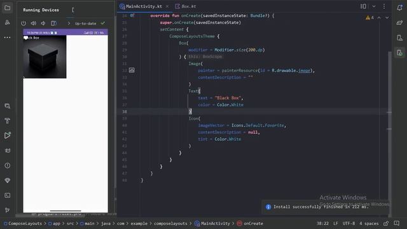Click the heart icon in emulator screen

click(25, 38)
